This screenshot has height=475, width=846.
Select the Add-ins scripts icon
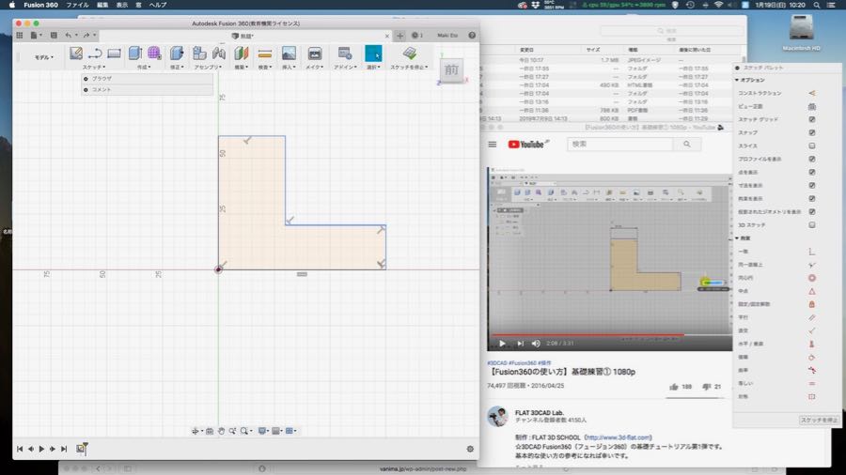pyautogui.click(x=345, y=53)
